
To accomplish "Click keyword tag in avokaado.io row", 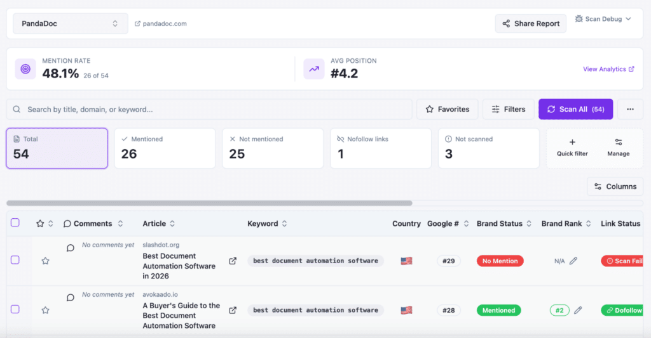I will [315, 310].
